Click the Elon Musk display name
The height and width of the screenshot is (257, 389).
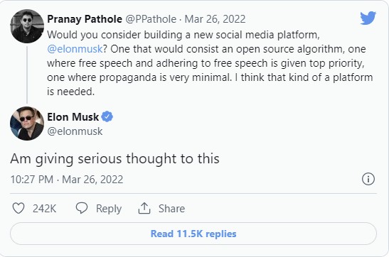73,117
